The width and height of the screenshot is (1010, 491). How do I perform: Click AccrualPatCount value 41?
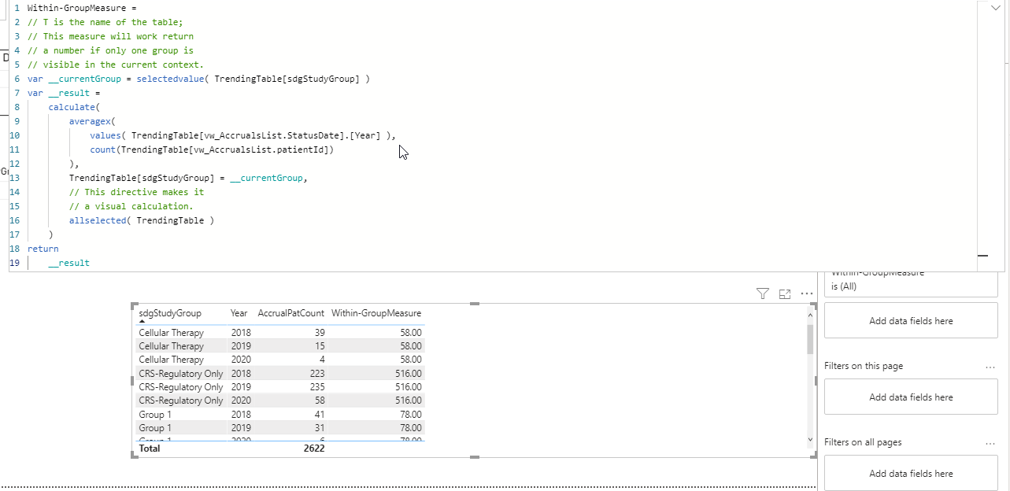pos(319,415)
